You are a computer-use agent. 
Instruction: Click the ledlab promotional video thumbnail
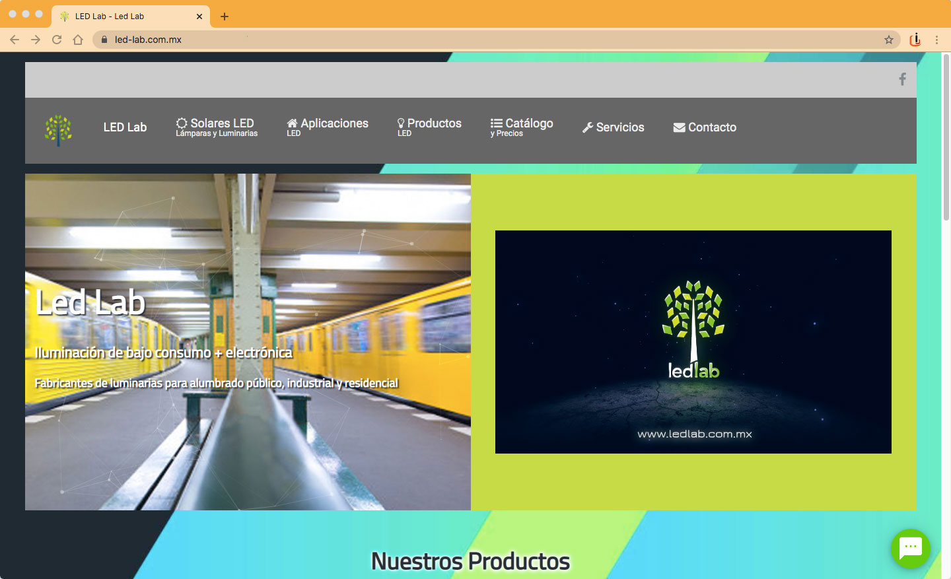[693, 341]
